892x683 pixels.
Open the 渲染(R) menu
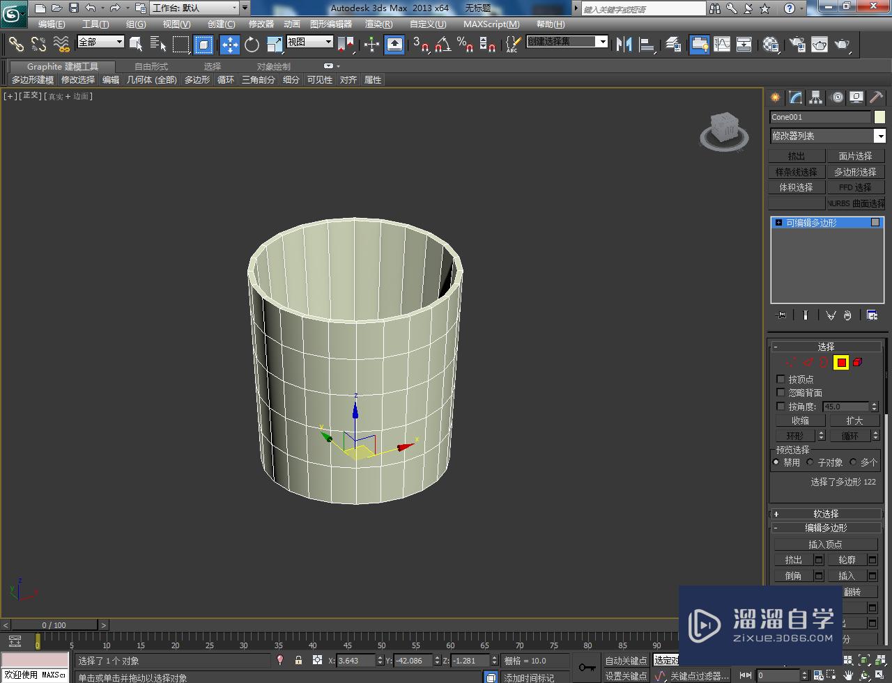[378, 24]
